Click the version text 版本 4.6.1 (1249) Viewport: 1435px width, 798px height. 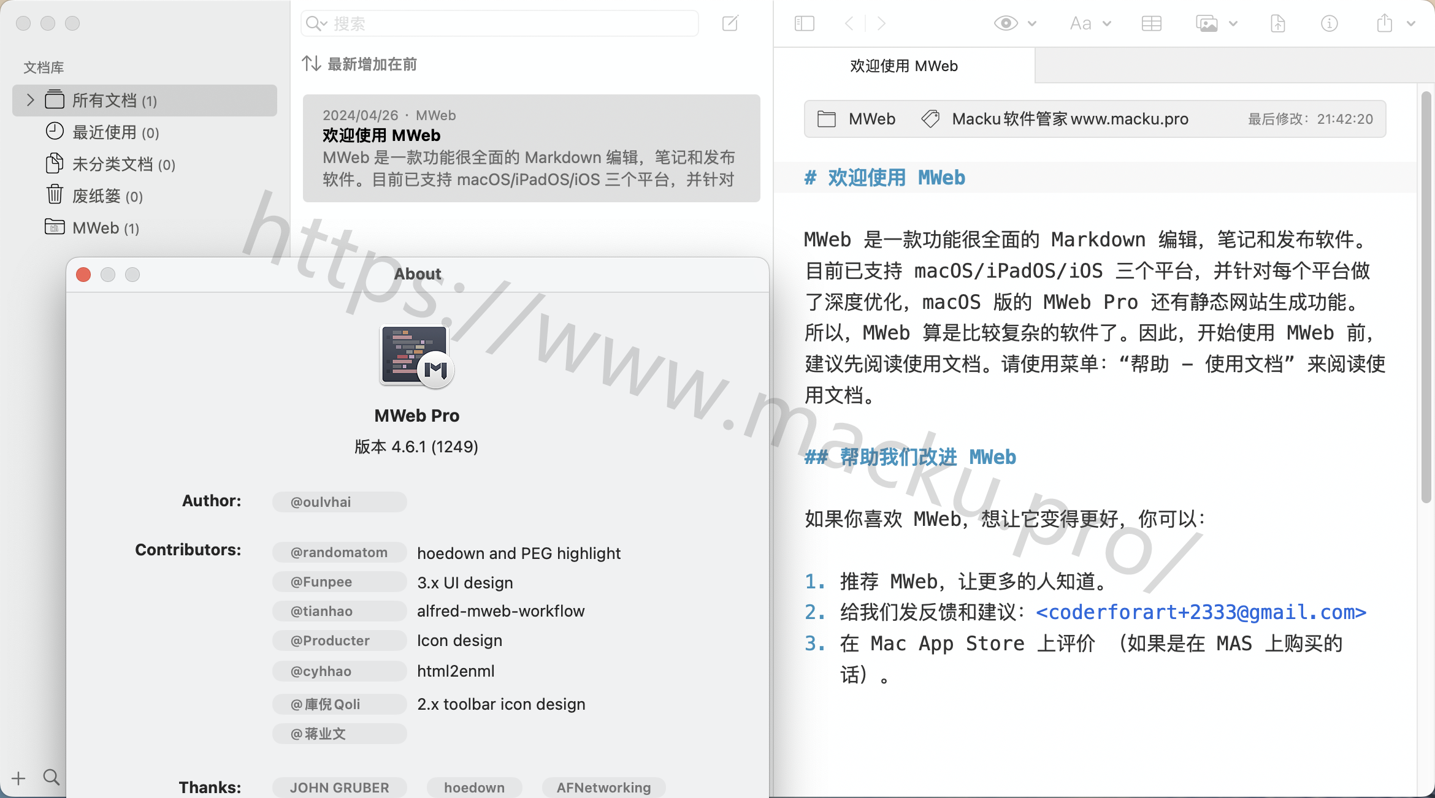(x=416, y=446)
